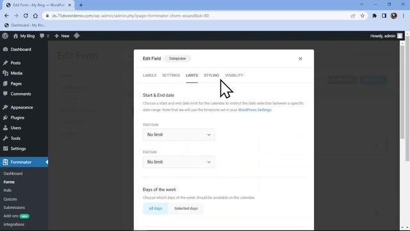Viewport: 410px width, 231px height.
Task: Open Polls submenu item
Action: (x=8, y=191)
